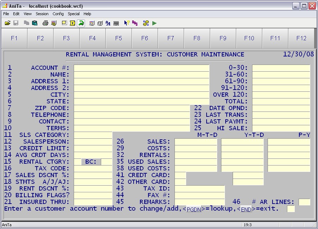Click the F4 function key button
318x229 pixels.
point(92,38)
